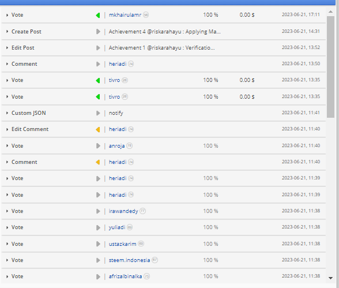Click scrollbar down arrow of operations list
Image resolution: width=339 pixels, height=288 pixels.
pyautogui.click(x=330, y=278)
